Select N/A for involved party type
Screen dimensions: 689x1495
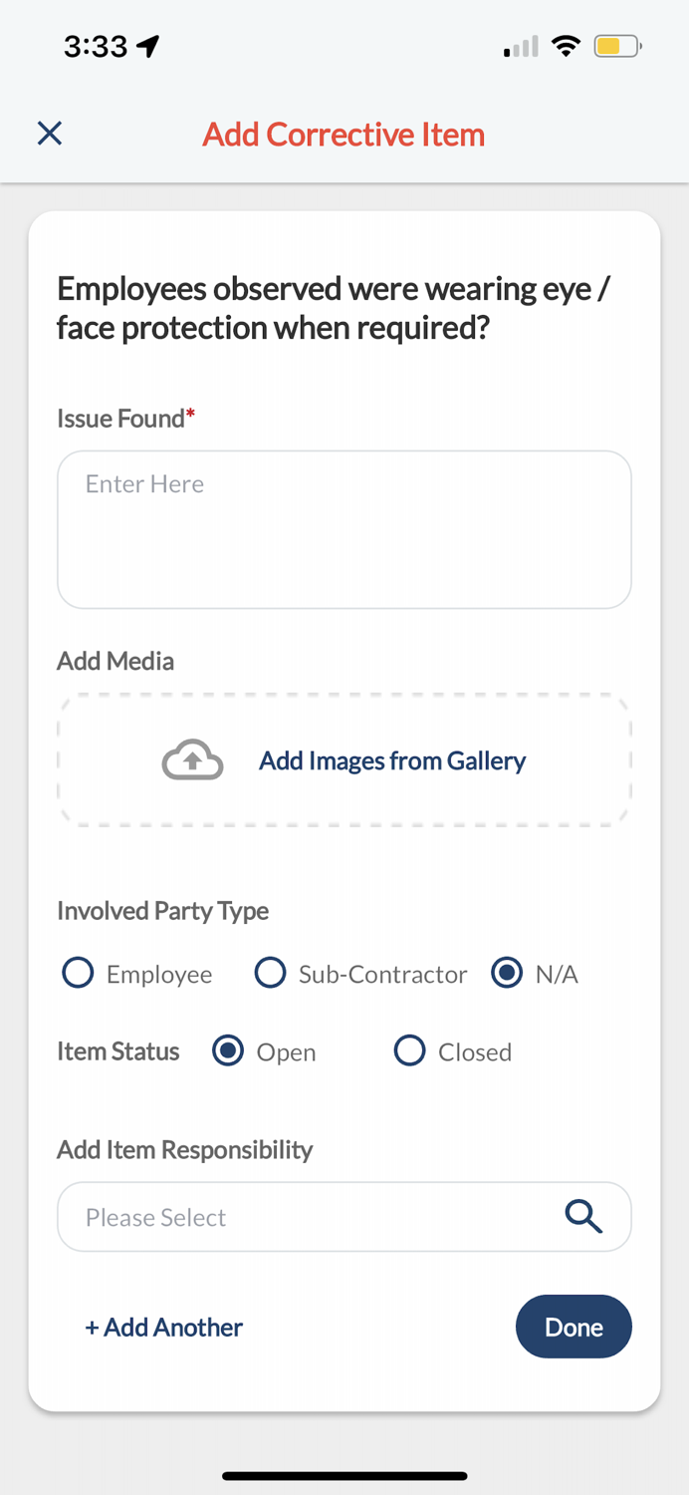pos(507,973)
